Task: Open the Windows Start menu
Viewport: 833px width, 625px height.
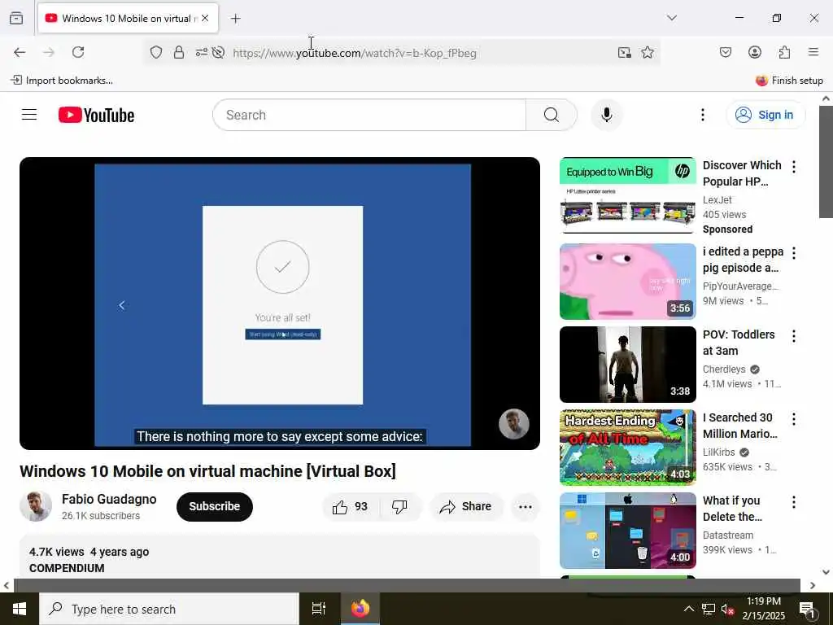Action: click(20, 609)
